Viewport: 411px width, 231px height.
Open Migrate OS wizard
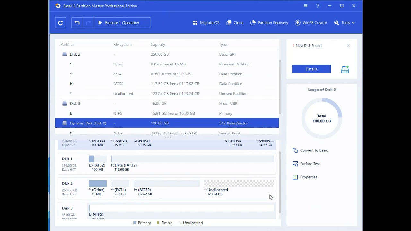tap(206, 23)
